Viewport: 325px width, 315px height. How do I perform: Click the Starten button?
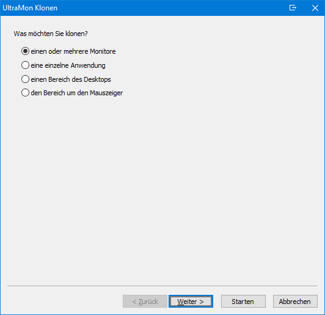pos(243,302)
